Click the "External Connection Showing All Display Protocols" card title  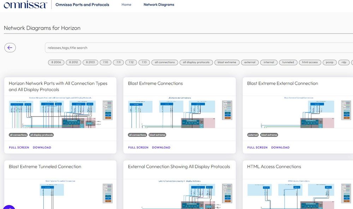click(179, 167)
